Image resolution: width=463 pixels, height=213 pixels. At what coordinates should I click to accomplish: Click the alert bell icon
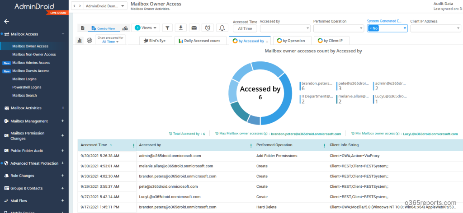coord(222,28)
